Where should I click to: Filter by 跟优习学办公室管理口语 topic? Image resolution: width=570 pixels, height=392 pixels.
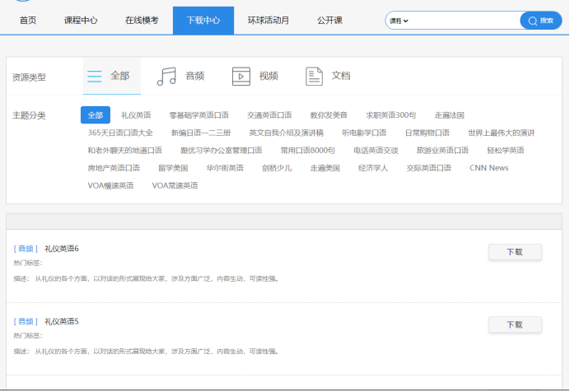coord(221,151)
